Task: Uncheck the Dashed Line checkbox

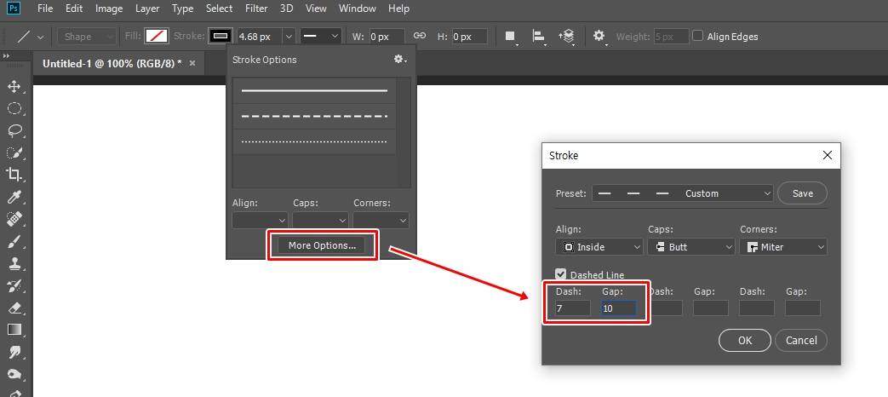Action: (x=561, y=274)
